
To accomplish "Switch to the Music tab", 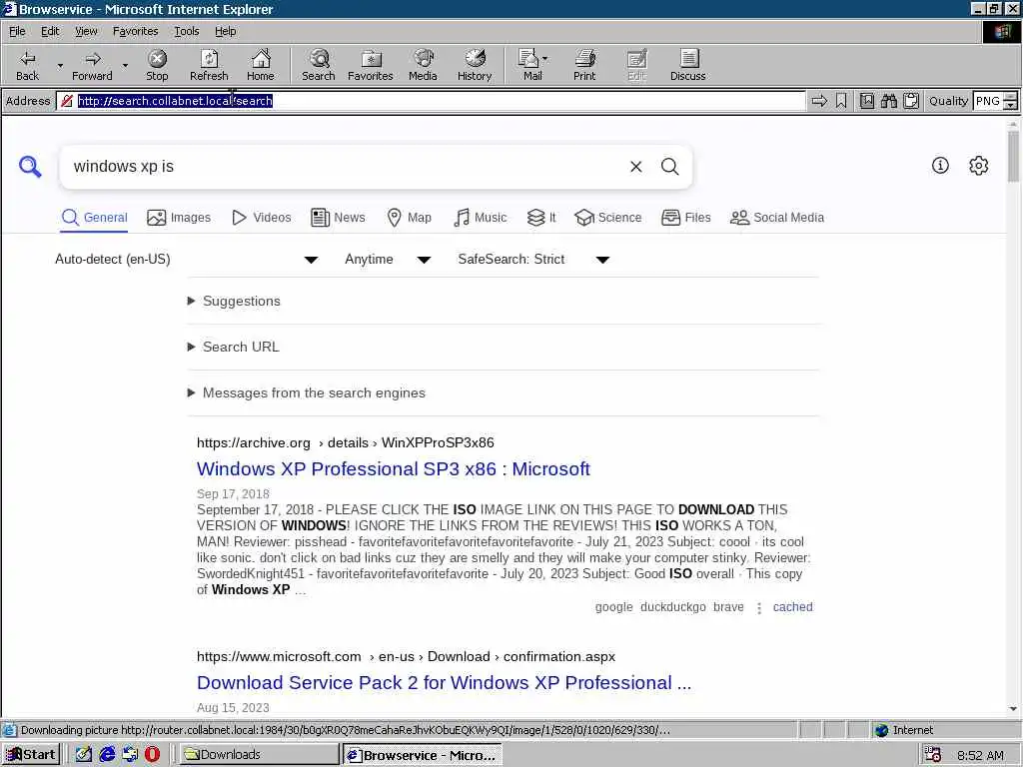I will pos(481,217).
